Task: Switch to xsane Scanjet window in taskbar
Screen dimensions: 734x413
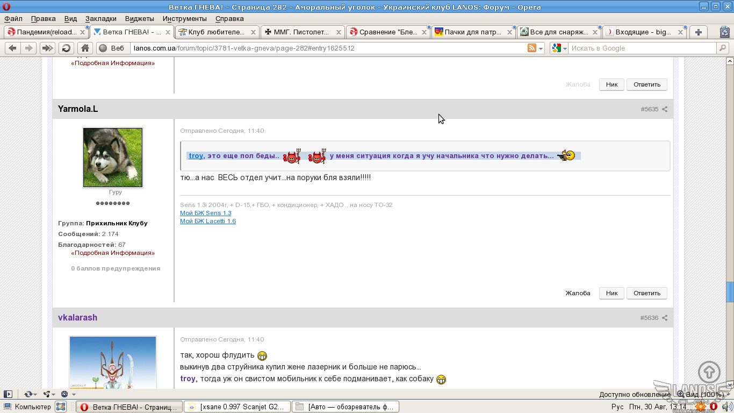Action: click(237, 407)
